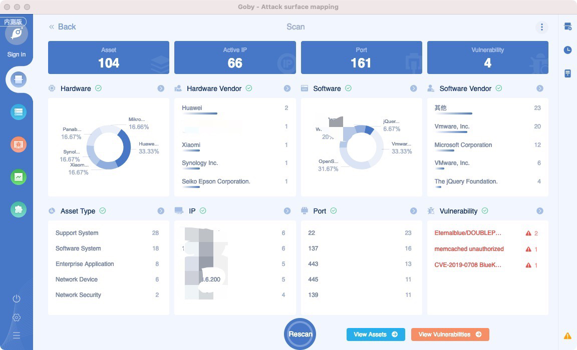The image size is (577, 350).
Task: Click the View Assets button
Action: (376, 334)
